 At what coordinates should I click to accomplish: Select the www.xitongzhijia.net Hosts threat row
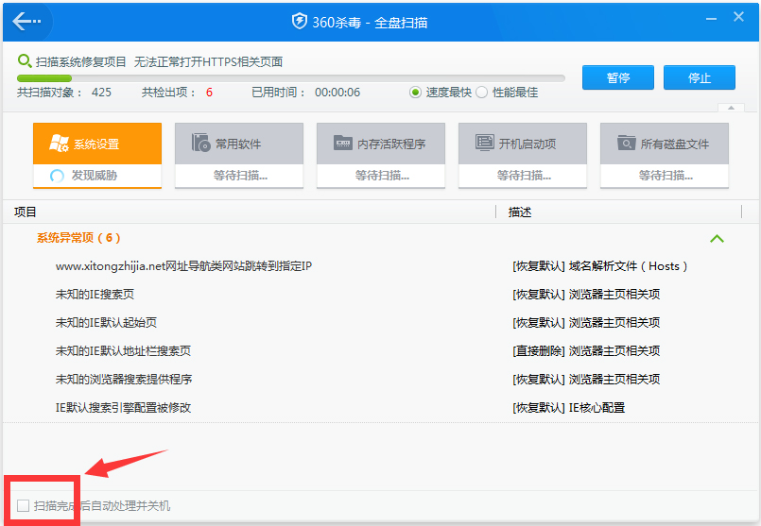[x=183, y=266]
